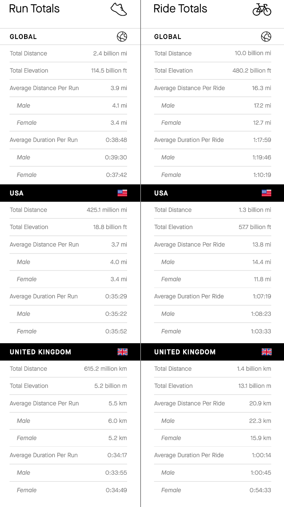
Task: Click UK Average Distance Per Run label
Action: pyautogui.click(x=44, y=403)
